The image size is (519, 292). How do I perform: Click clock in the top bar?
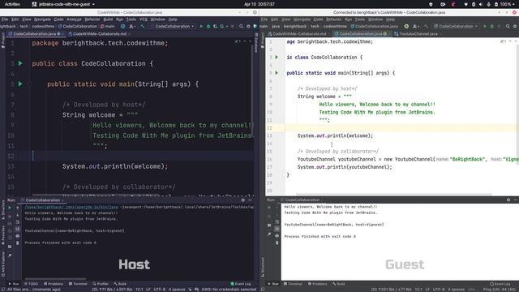tap(259, 4)
